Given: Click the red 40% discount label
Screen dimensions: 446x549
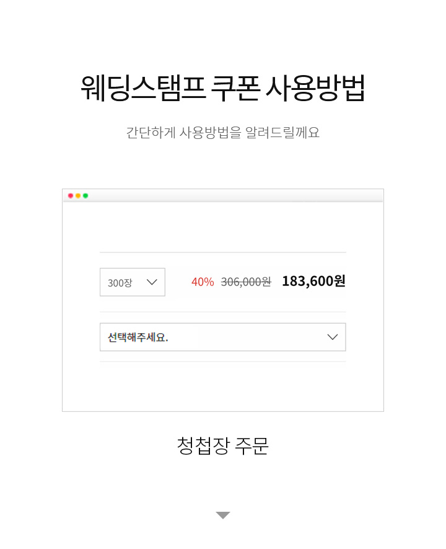Looking at the screenshot, I should click(203, 282).
